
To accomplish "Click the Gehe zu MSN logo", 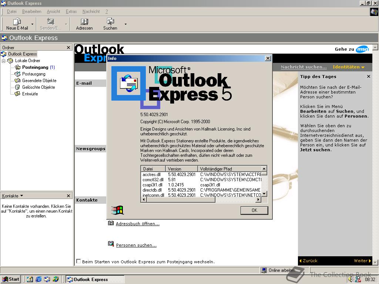I will coord(362,49).
